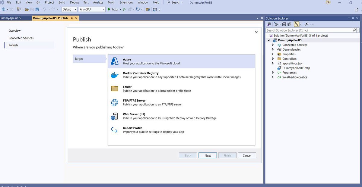Select Solution 'DummyApiForIIS' root node
362x187 pixels.
pos(300,36)
